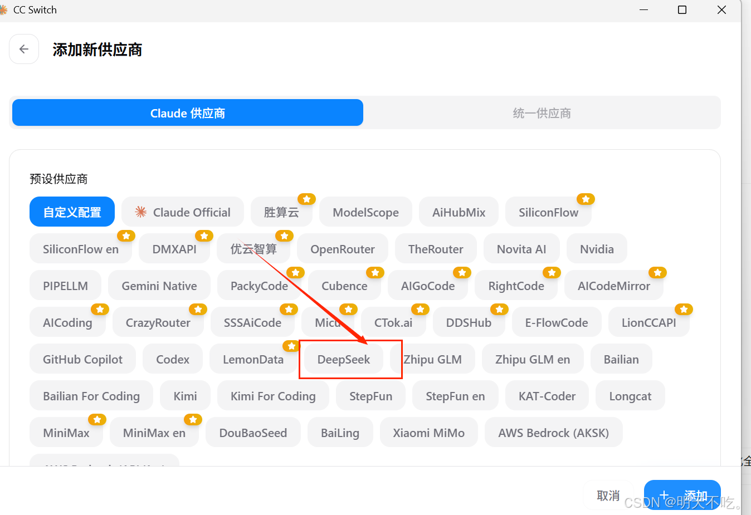Pick the CTok.ai provider
This screenshot has height=515, width=751.
tap(393, 322)
